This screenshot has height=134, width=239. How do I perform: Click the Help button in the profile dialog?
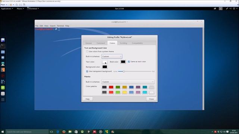(87, 99)
